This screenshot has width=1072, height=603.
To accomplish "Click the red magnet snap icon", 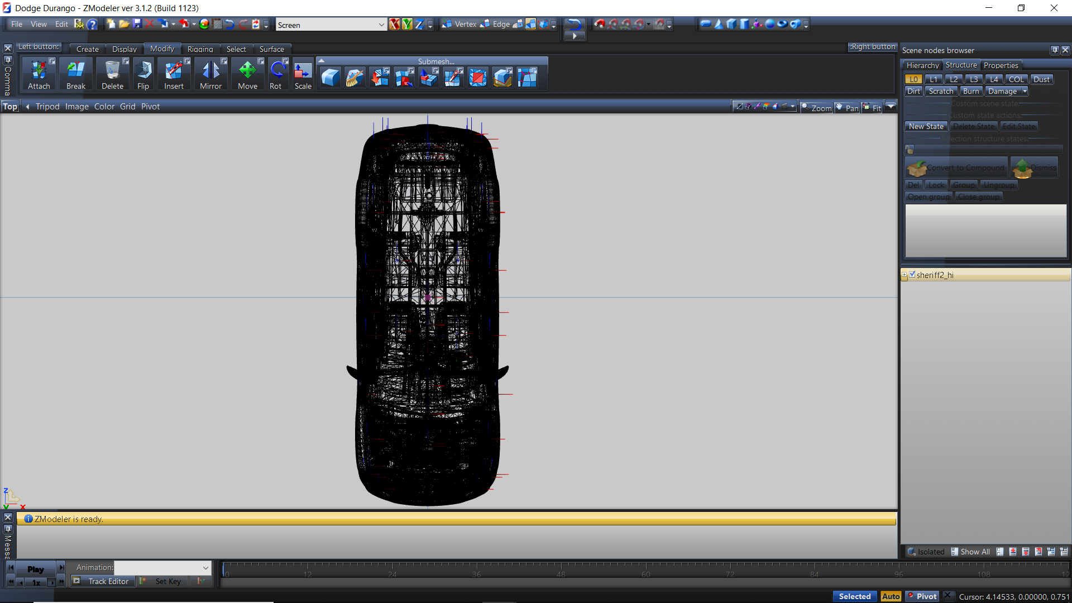I will pyautogui.click(x=600, y=24).
